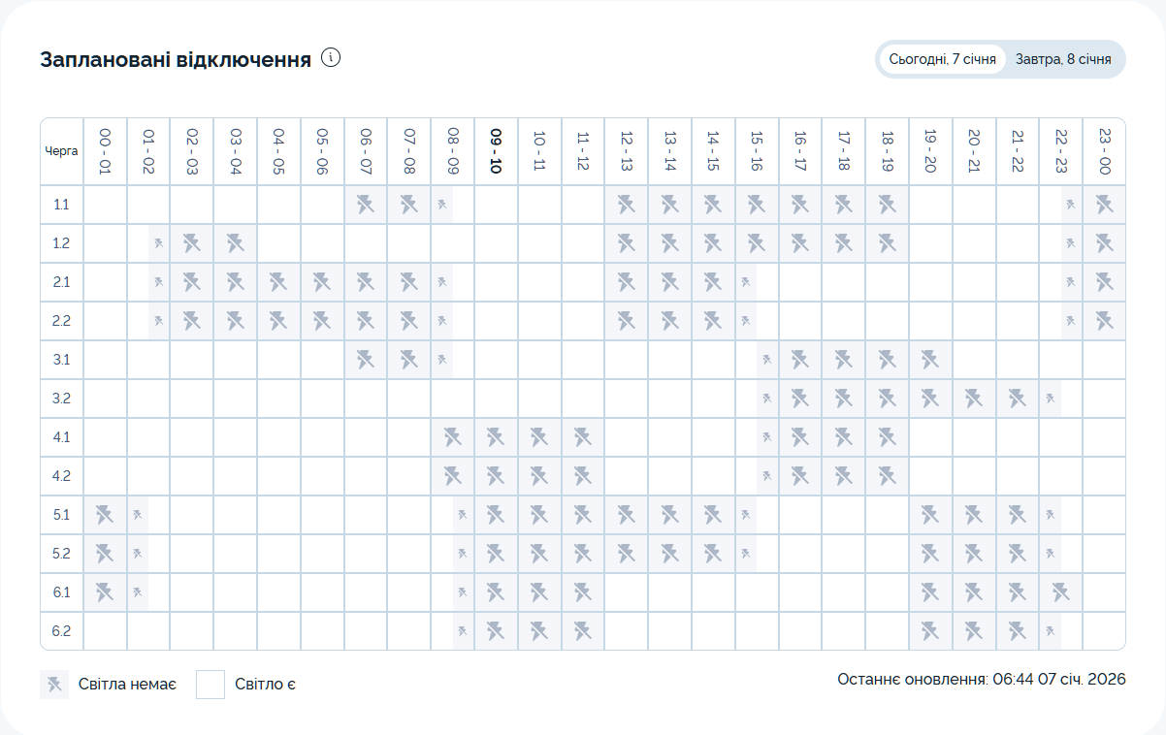
Task: Click the info icon beside Заплановані відключення
Action: [331, 58]
